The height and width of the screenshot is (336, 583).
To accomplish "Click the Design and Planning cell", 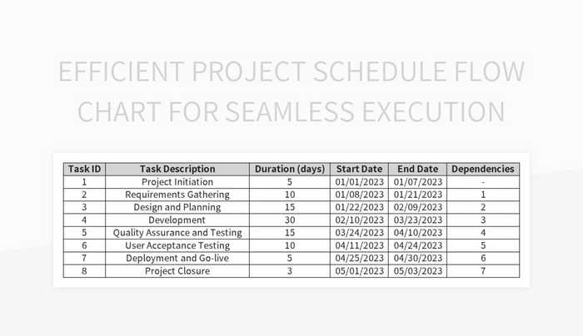I will 177,207.
